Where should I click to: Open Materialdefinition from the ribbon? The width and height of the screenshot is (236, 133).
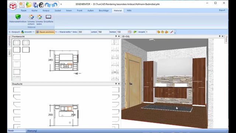click(x=18, y=18)
